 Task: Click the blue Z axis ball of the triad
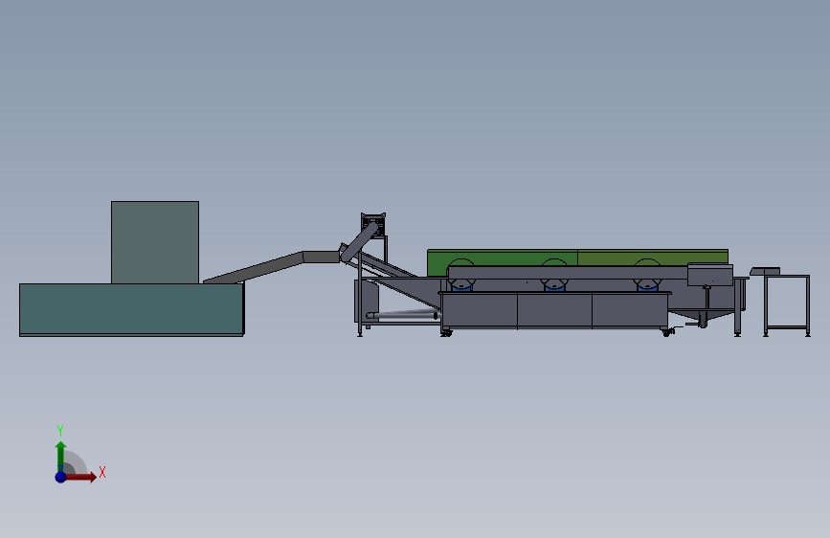(x=61, y=477)
